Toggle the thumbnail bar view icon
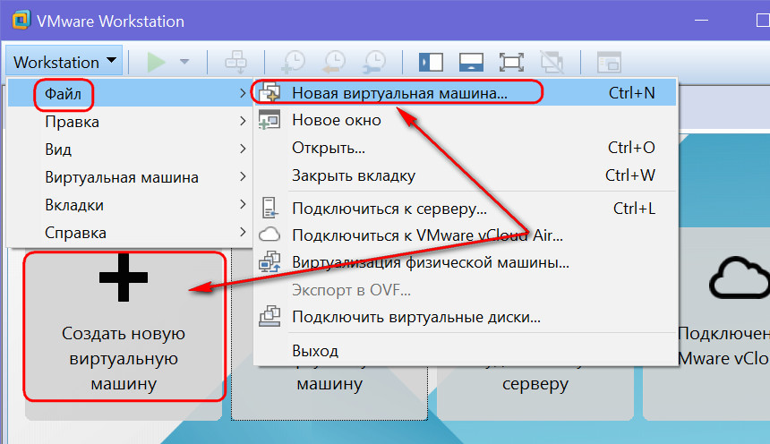 471,63
